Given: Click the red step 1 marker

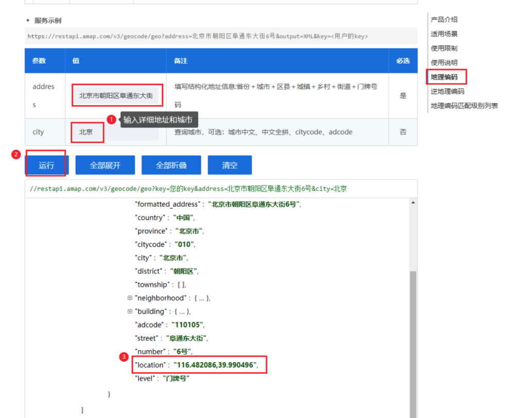Looking at the screenshot, I should coord(111,119).
